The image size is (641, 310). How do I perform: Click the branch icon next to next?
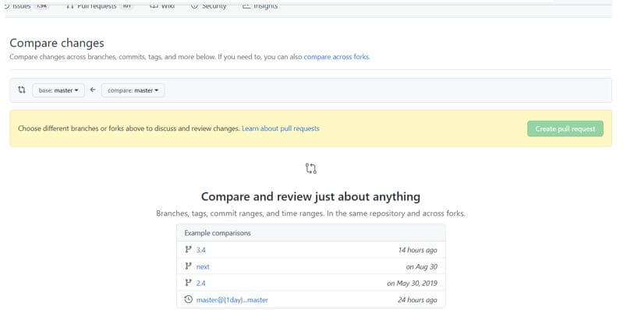click(x=188, y=266)
